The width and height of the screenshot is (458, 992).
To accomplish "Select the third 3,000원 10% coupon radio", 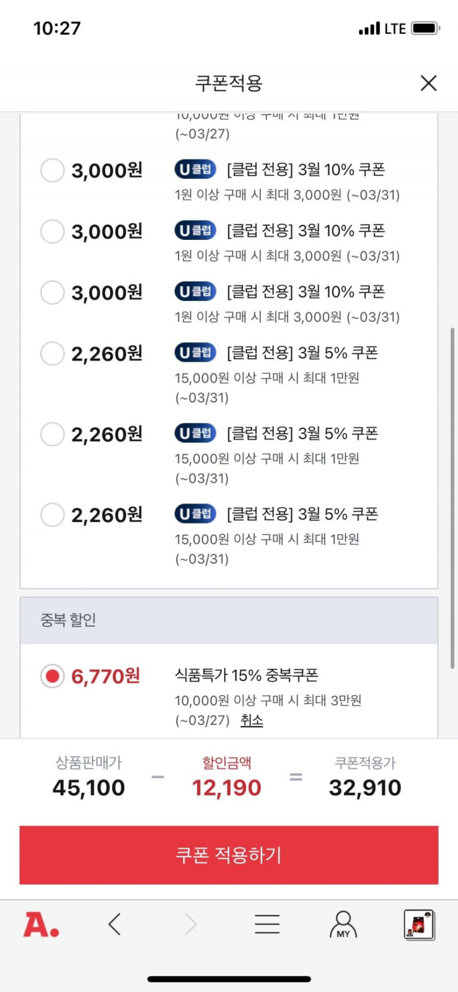I will tap(53, 292).
